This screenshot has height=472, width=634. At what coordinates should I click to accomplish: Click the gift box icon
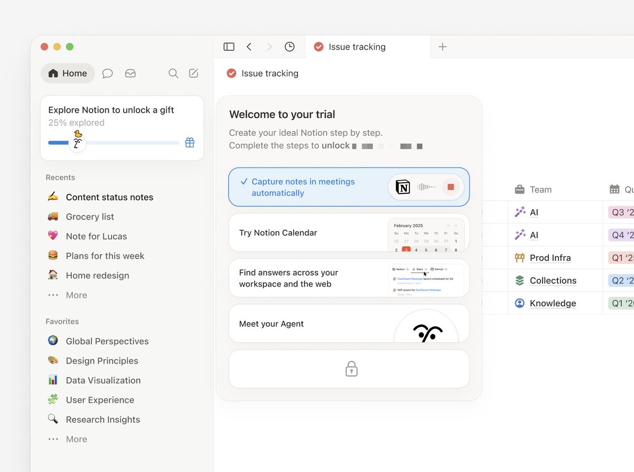click(190, 143)
